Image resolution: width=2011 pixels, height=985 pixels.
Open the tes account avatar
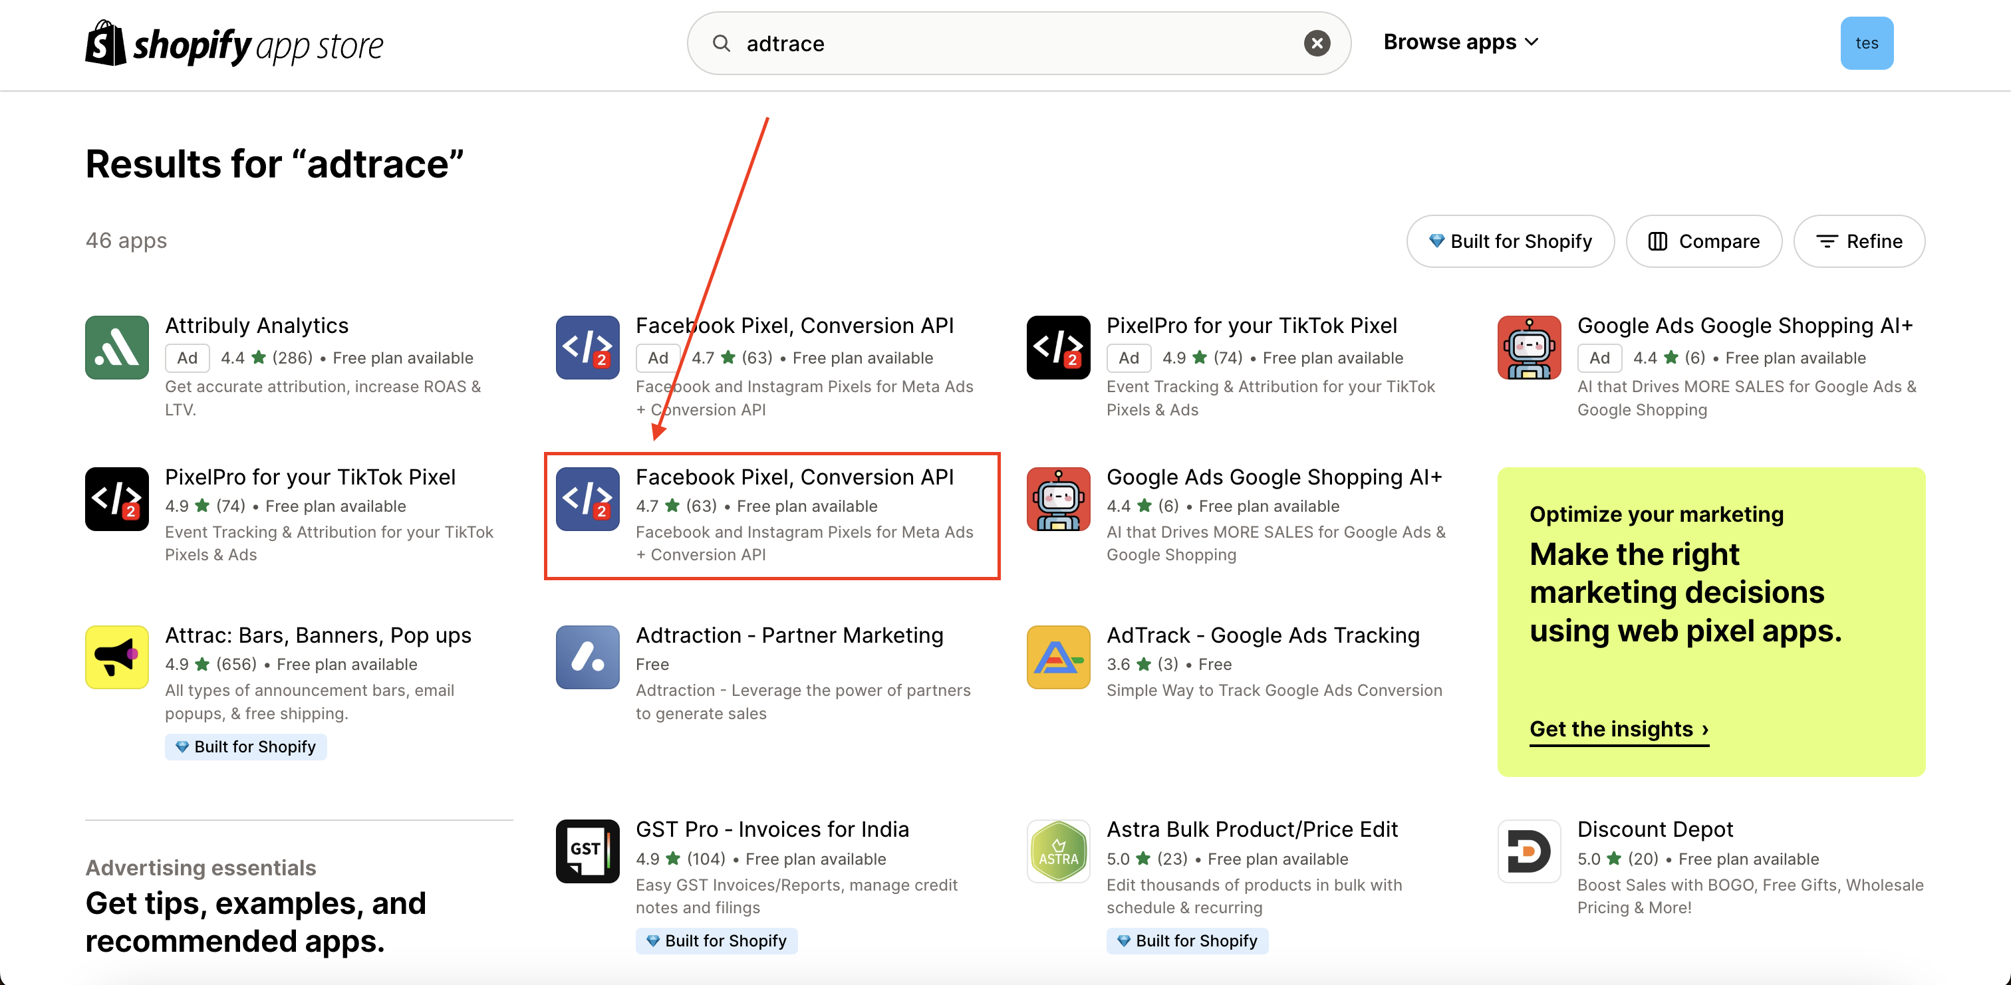[x=1867, y=44]
